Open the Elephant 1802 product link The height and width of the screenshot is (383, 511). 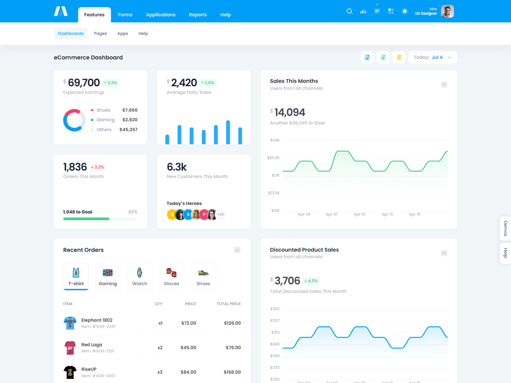pos(97,320)
